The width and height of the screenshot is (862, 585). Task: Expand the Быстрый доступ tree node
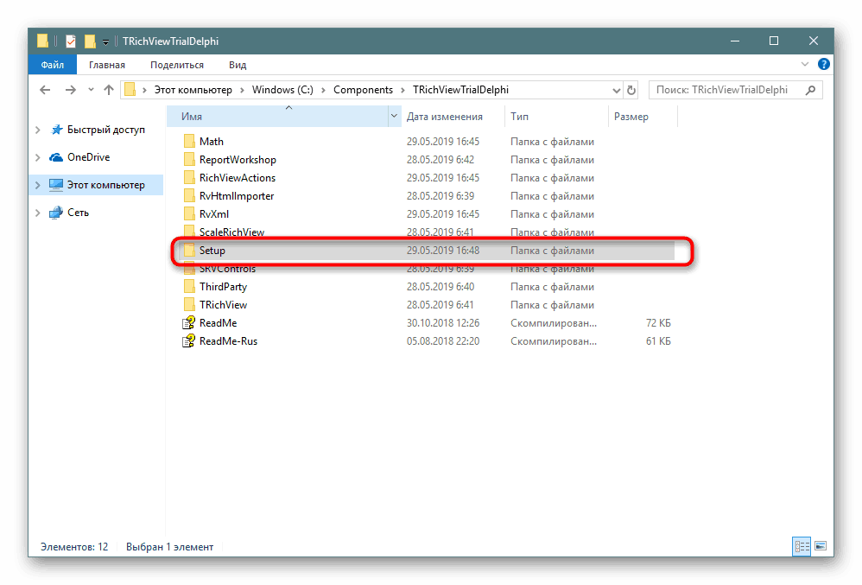(37, 130)
